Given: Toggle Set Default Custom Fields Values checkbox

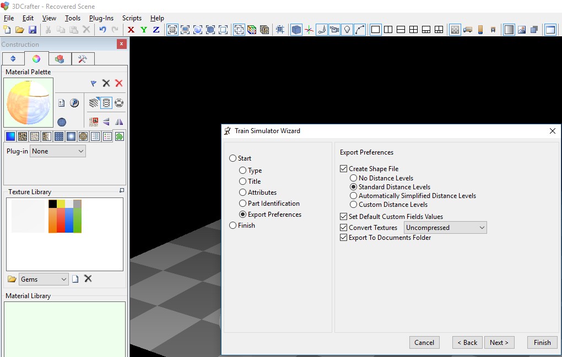Looking at the screenshot, I should point(343,216).
